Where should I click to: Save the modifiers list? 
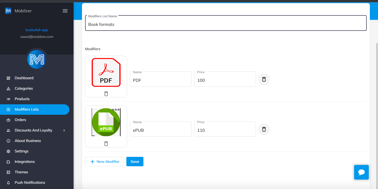[135, 162]
